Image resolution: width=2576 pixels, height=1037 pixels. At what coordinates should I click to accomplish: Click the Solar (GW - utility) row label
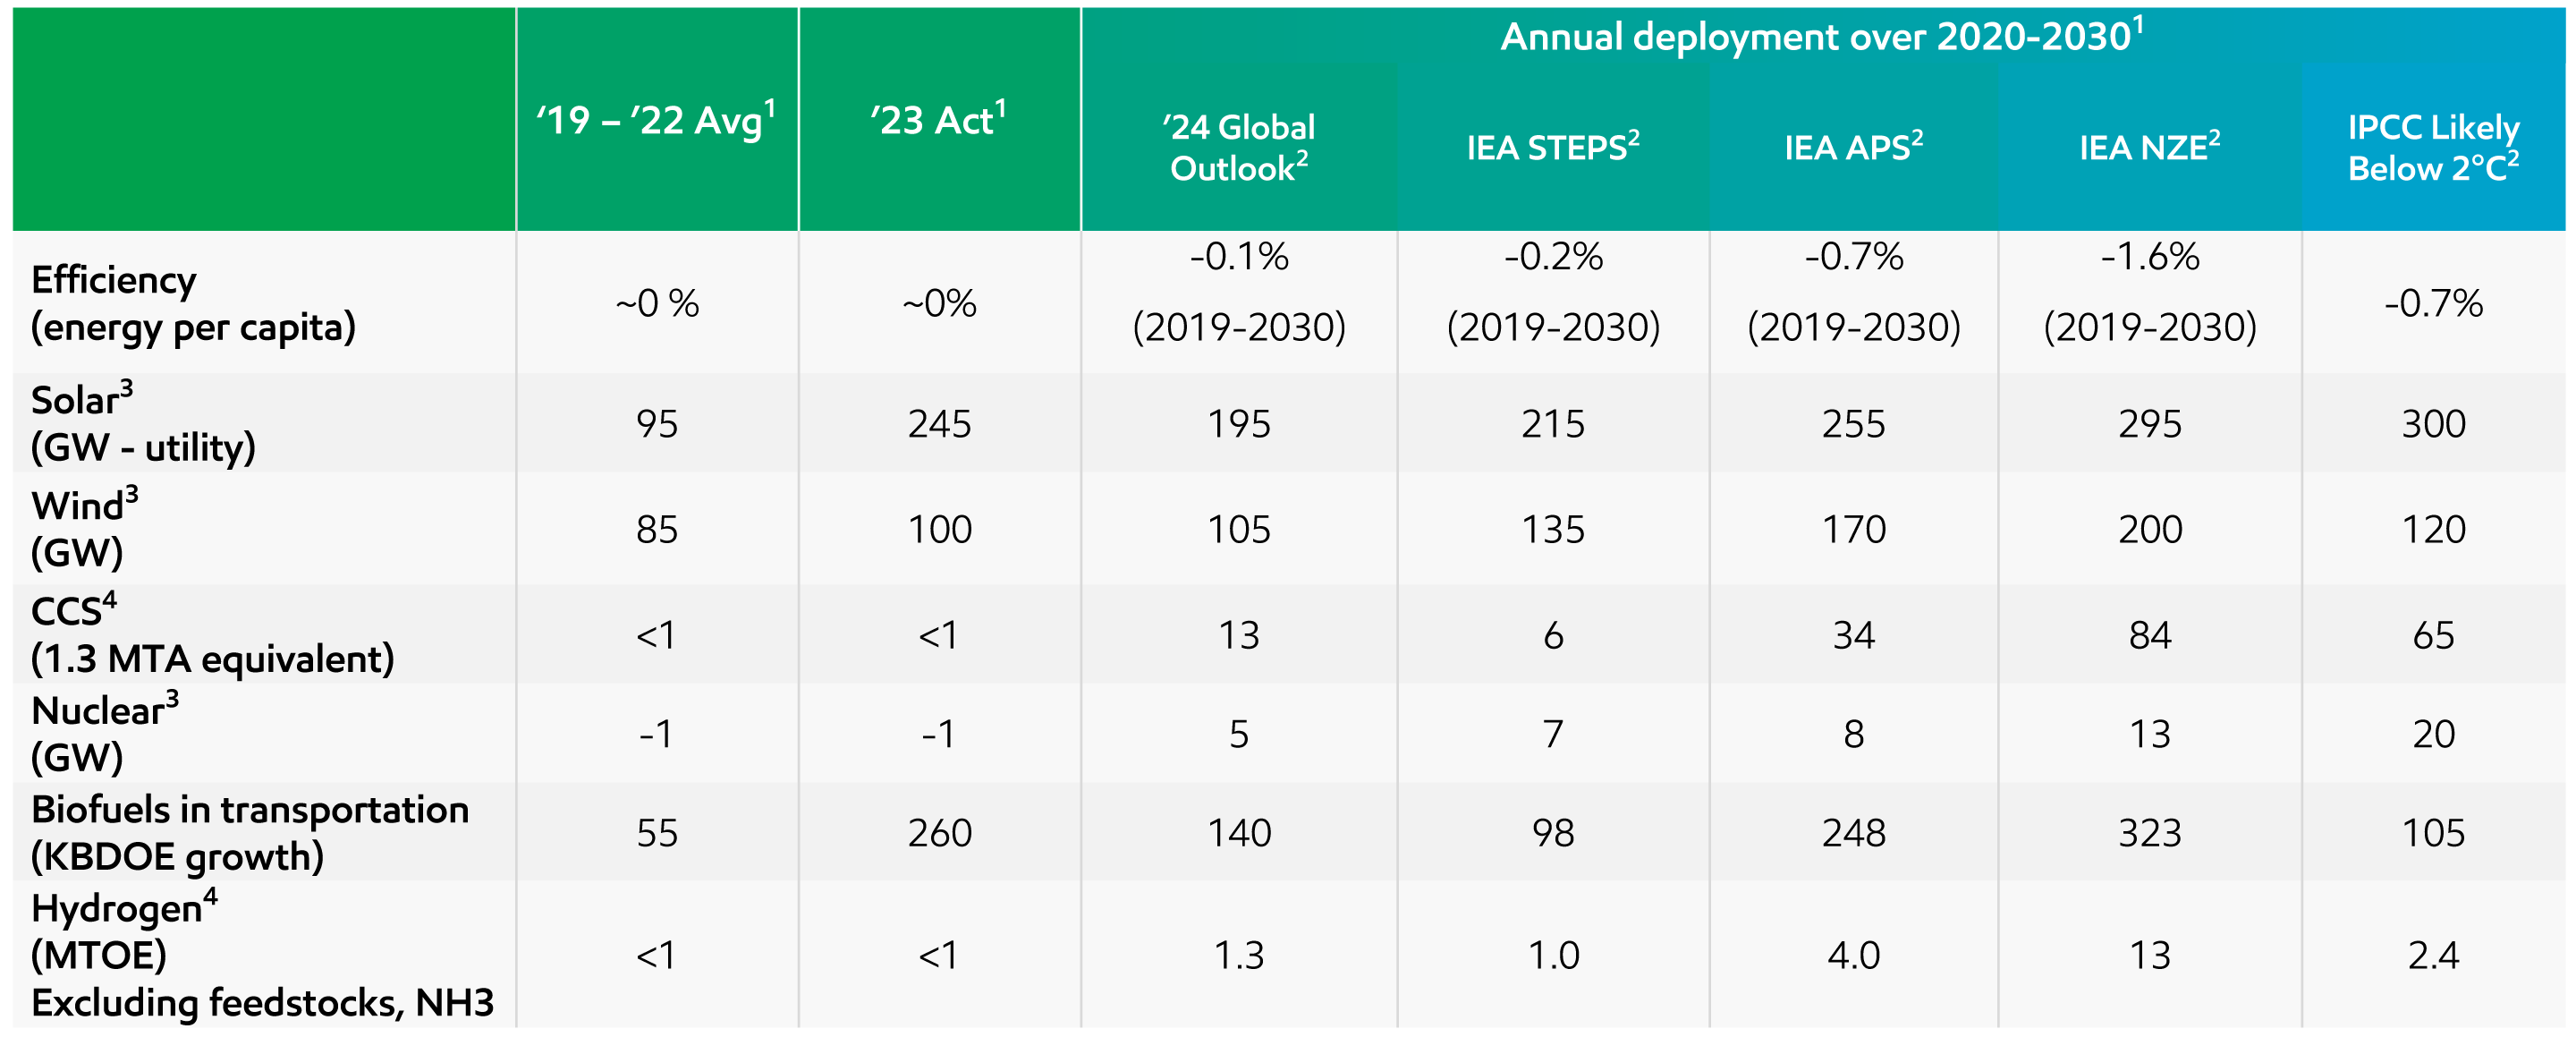(143, 423)
